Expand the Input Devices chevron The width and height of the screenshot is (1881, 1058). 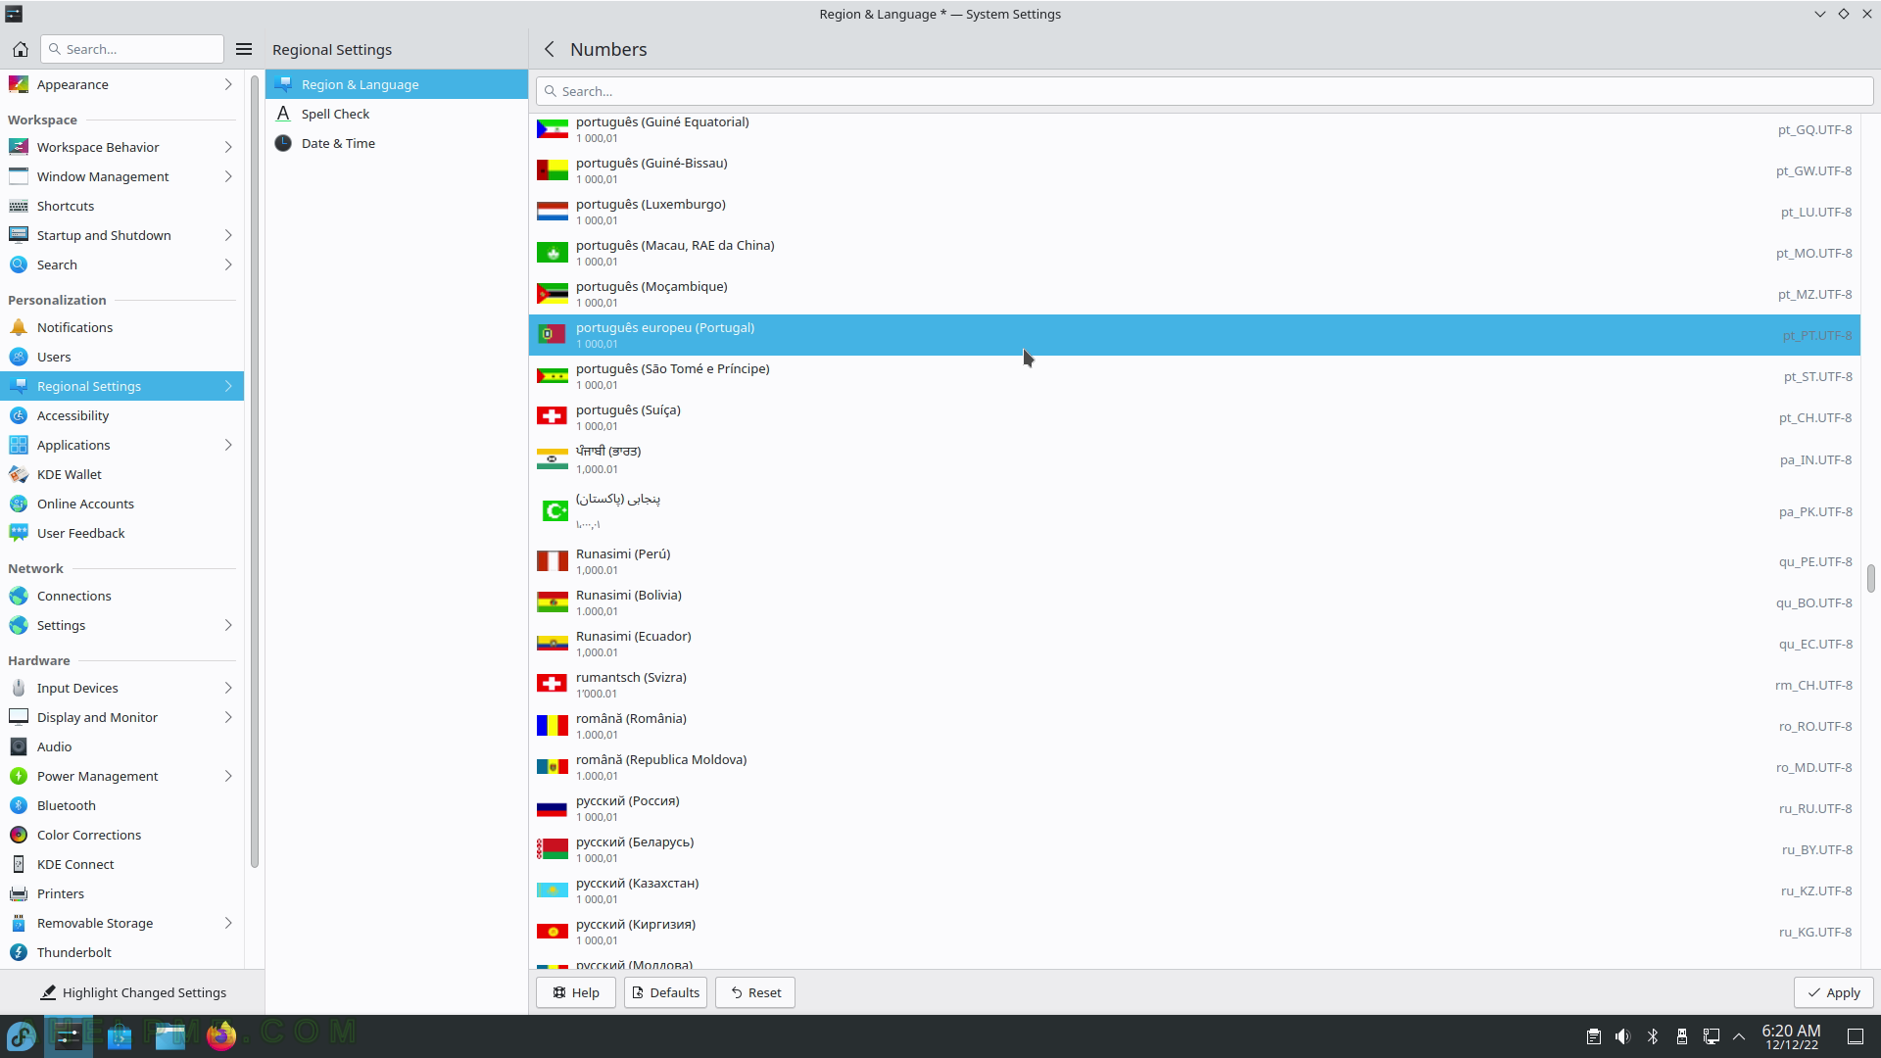coord(228,688)
